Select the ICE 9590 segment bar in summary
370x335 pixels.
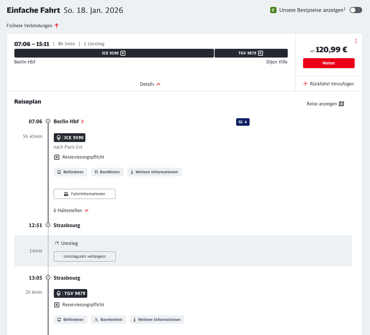point(114,53)
